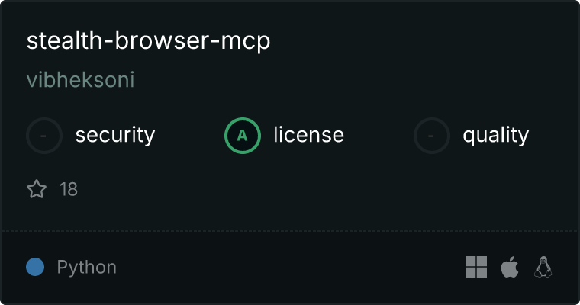Click the Python language label
Viewport: 580px width, 305px height.
(86, 267)
